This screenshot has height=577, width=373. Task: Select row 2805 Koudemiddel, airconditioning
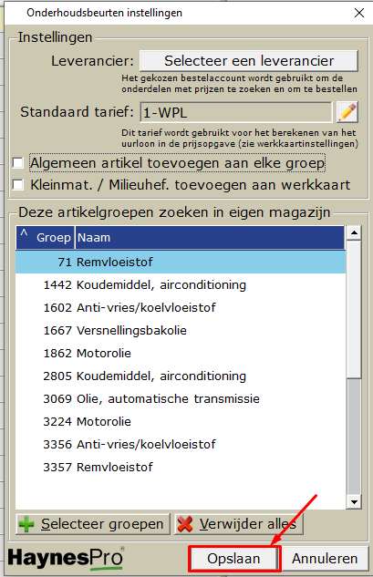181,376
